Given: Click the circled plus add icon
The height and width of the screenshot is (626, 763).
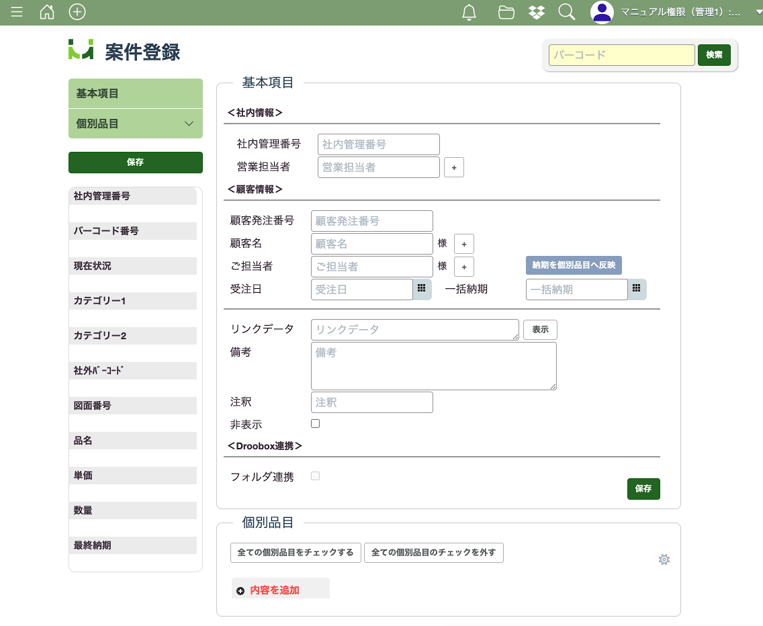Looking at the screenshot, I should (x=77, y=12).
